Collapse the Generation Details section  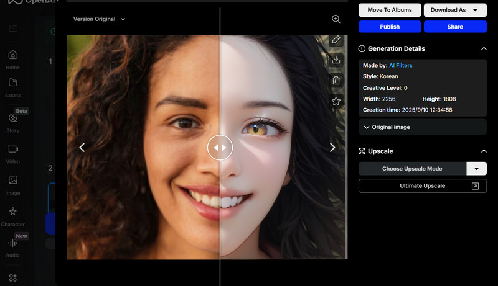click(484, 49)
